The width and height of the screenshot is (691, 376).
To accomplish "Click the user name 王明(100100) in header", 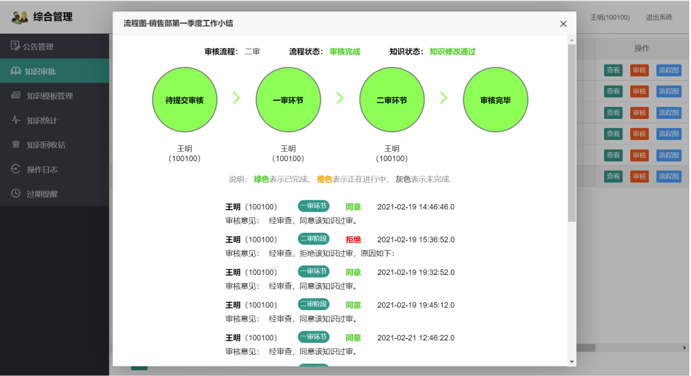I will [x=610, y=17].
